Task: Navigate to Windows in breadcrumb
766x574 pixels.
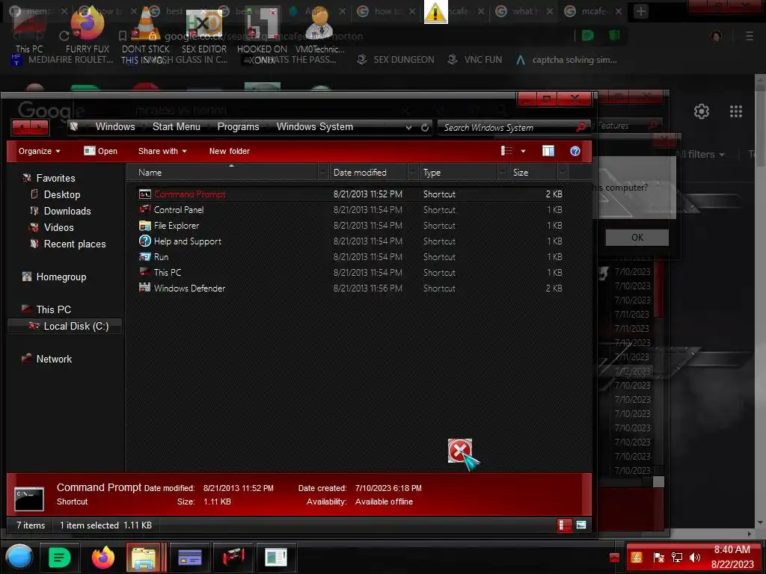Action: [115, 126]
